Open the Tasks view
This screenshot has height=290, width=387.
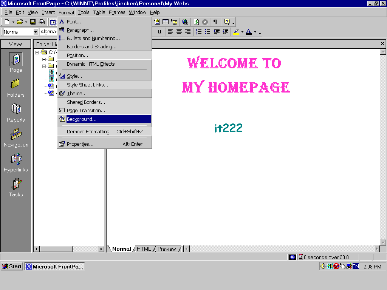[16, 188]
